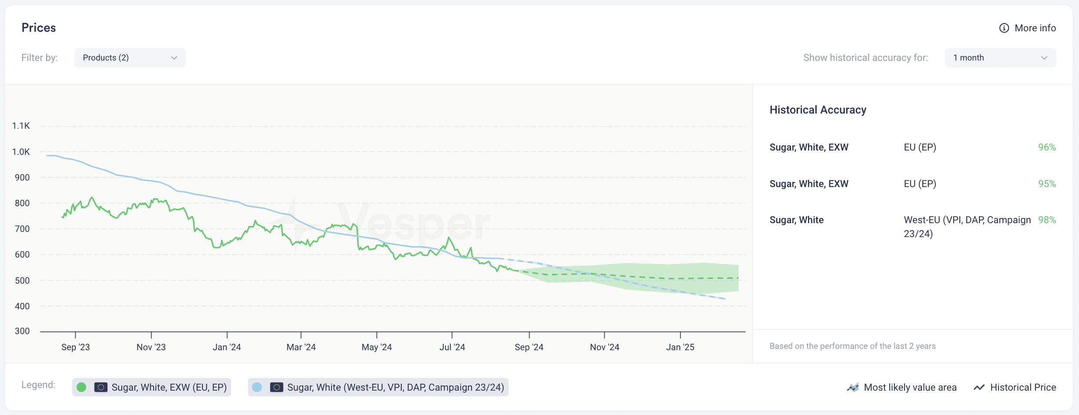Open the Products (2) filter dropdown
This screenshot has width=1079, height=415.
pyautogui.click(x=130, y=58)
